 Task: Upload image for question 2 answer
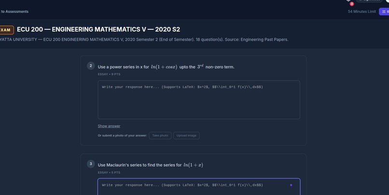186,136
